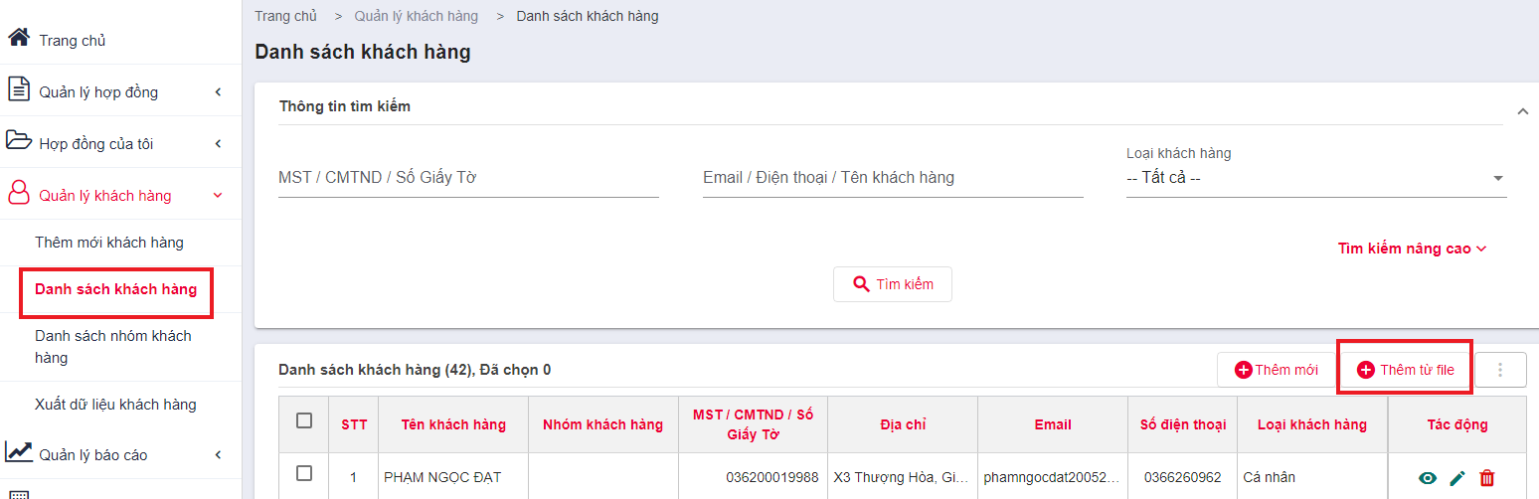Check the row checkbox for PHẠM NGỌC ĐẠT
Viewport: 1539px width, 499px height.
[x=304, y=474]
